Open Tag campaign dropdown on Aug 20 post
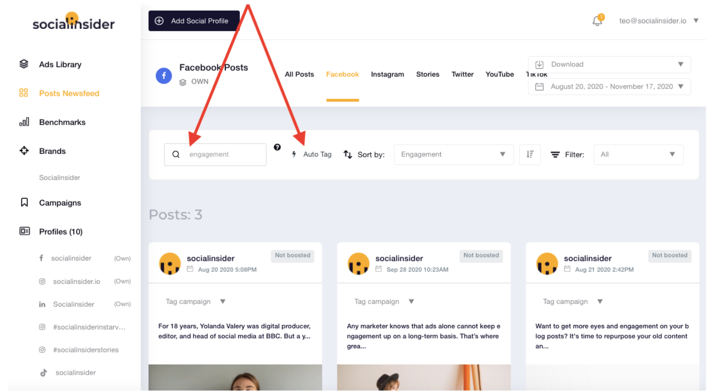This screenshot has width=714, height=391. click(196, 302)
